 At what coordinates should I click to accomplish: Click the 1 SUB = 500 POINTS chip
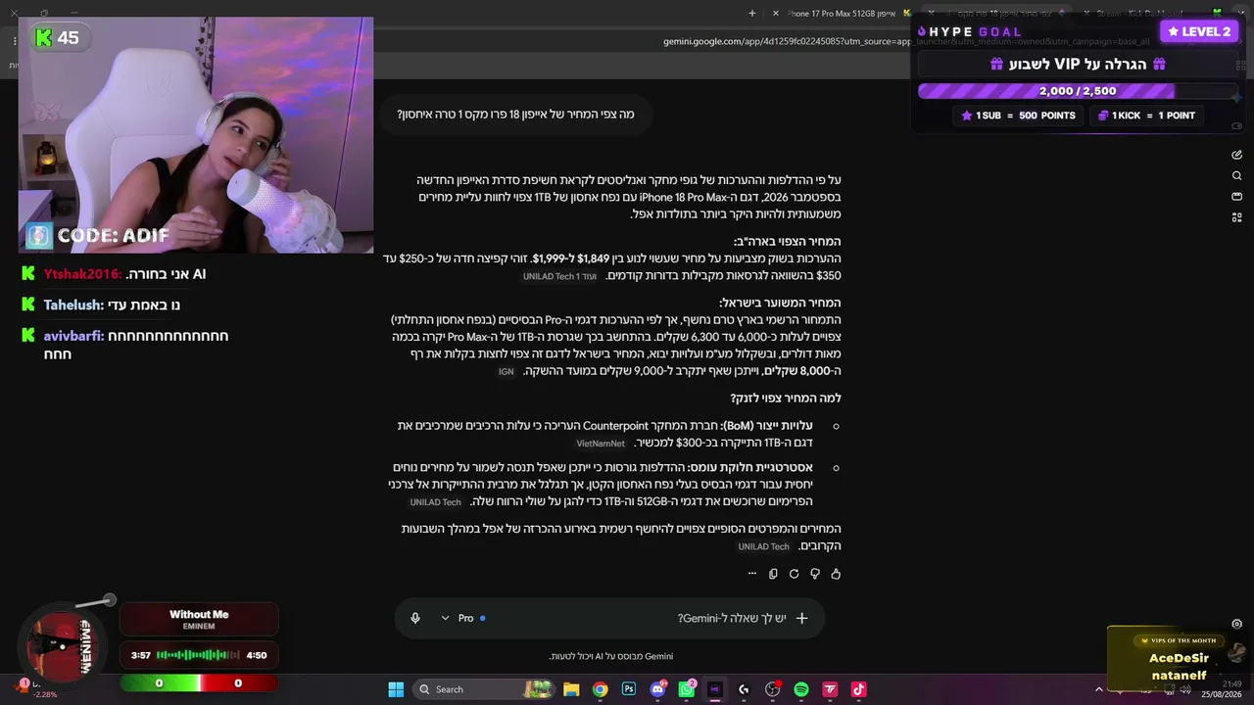1019,116
